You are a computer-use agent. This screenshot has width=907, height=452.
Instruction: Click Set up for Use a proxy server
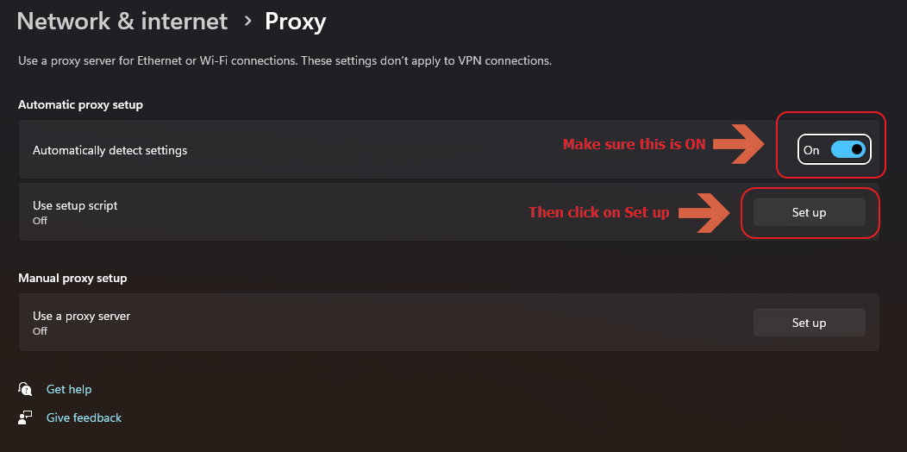tap(809, 323)
